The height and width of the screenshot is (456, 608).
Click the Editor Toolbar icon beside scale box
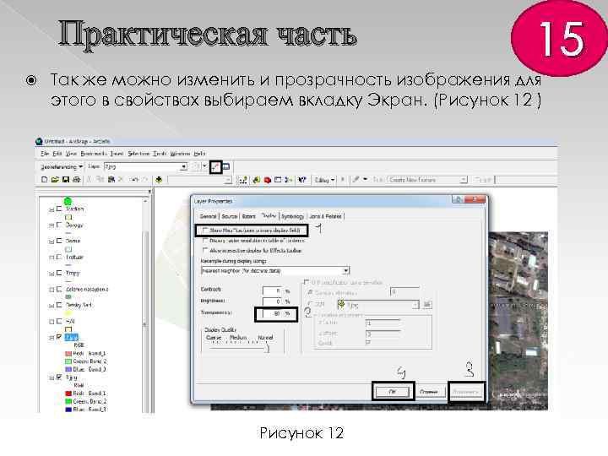coord(242,180)
